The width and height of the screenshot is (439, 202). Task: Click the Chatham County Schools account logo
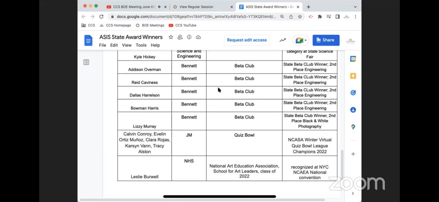[x=350, y=40]
